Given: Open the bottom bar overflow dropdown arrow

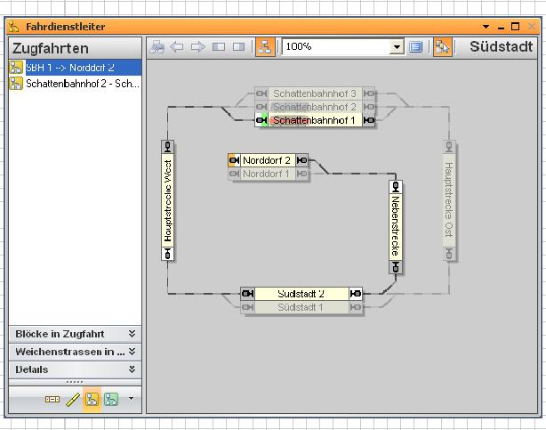Looking at the screenshot, I should tap(131, 399).
